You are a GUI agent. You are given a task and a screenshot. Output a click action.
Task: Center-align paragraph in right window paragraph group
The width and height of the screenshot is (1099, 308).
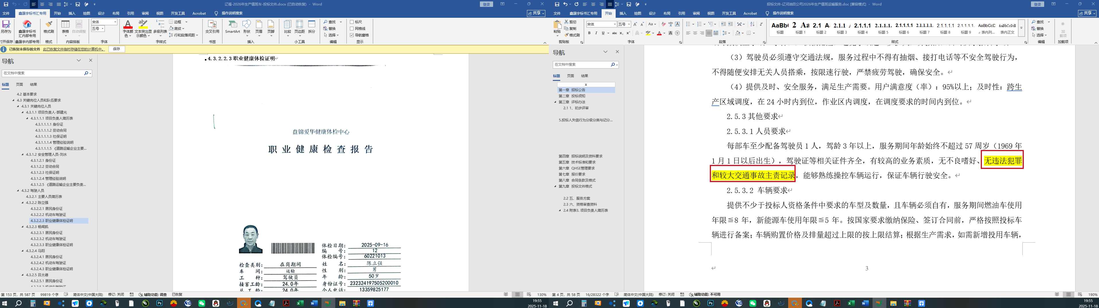point(695,33)
